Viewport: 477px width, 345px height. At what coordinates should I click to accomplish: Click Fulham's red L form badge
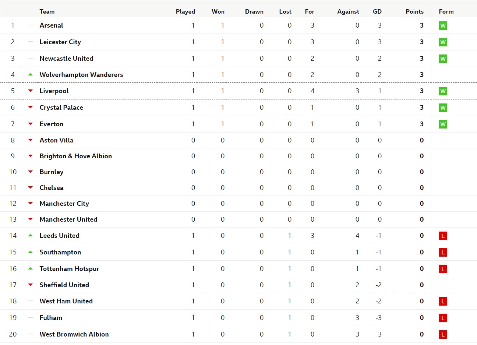(x=443, y=318)
